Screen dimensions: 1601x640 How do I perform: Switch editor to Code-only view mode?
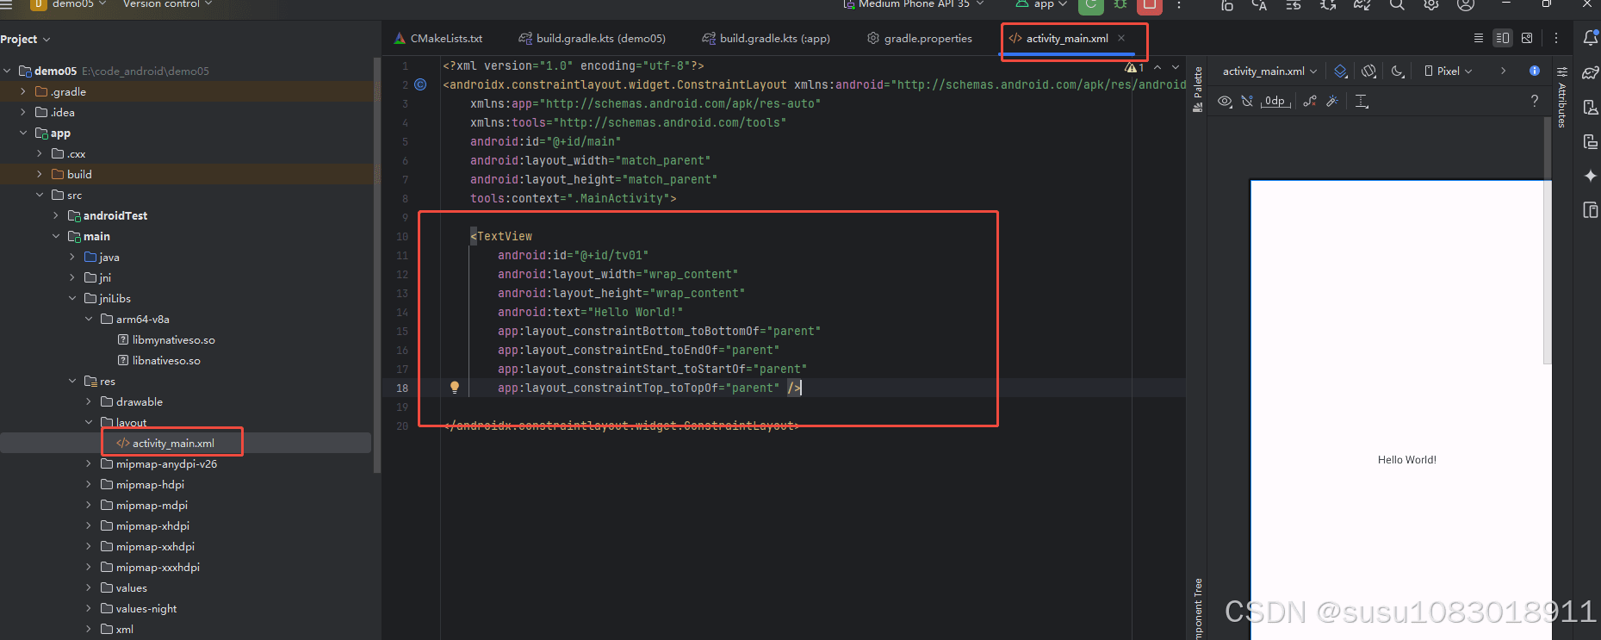coord(1479,38)
